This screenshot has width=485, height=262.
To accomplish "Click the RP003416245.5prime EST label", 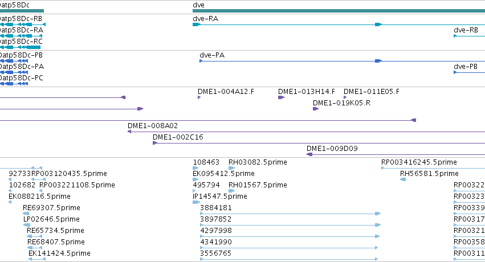I will point(419,162).
